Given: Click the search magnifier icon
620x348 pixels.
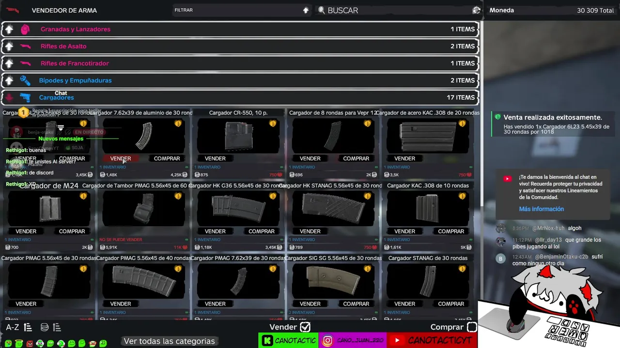Looking at the screenshot, I should click(x=321, y=10).
